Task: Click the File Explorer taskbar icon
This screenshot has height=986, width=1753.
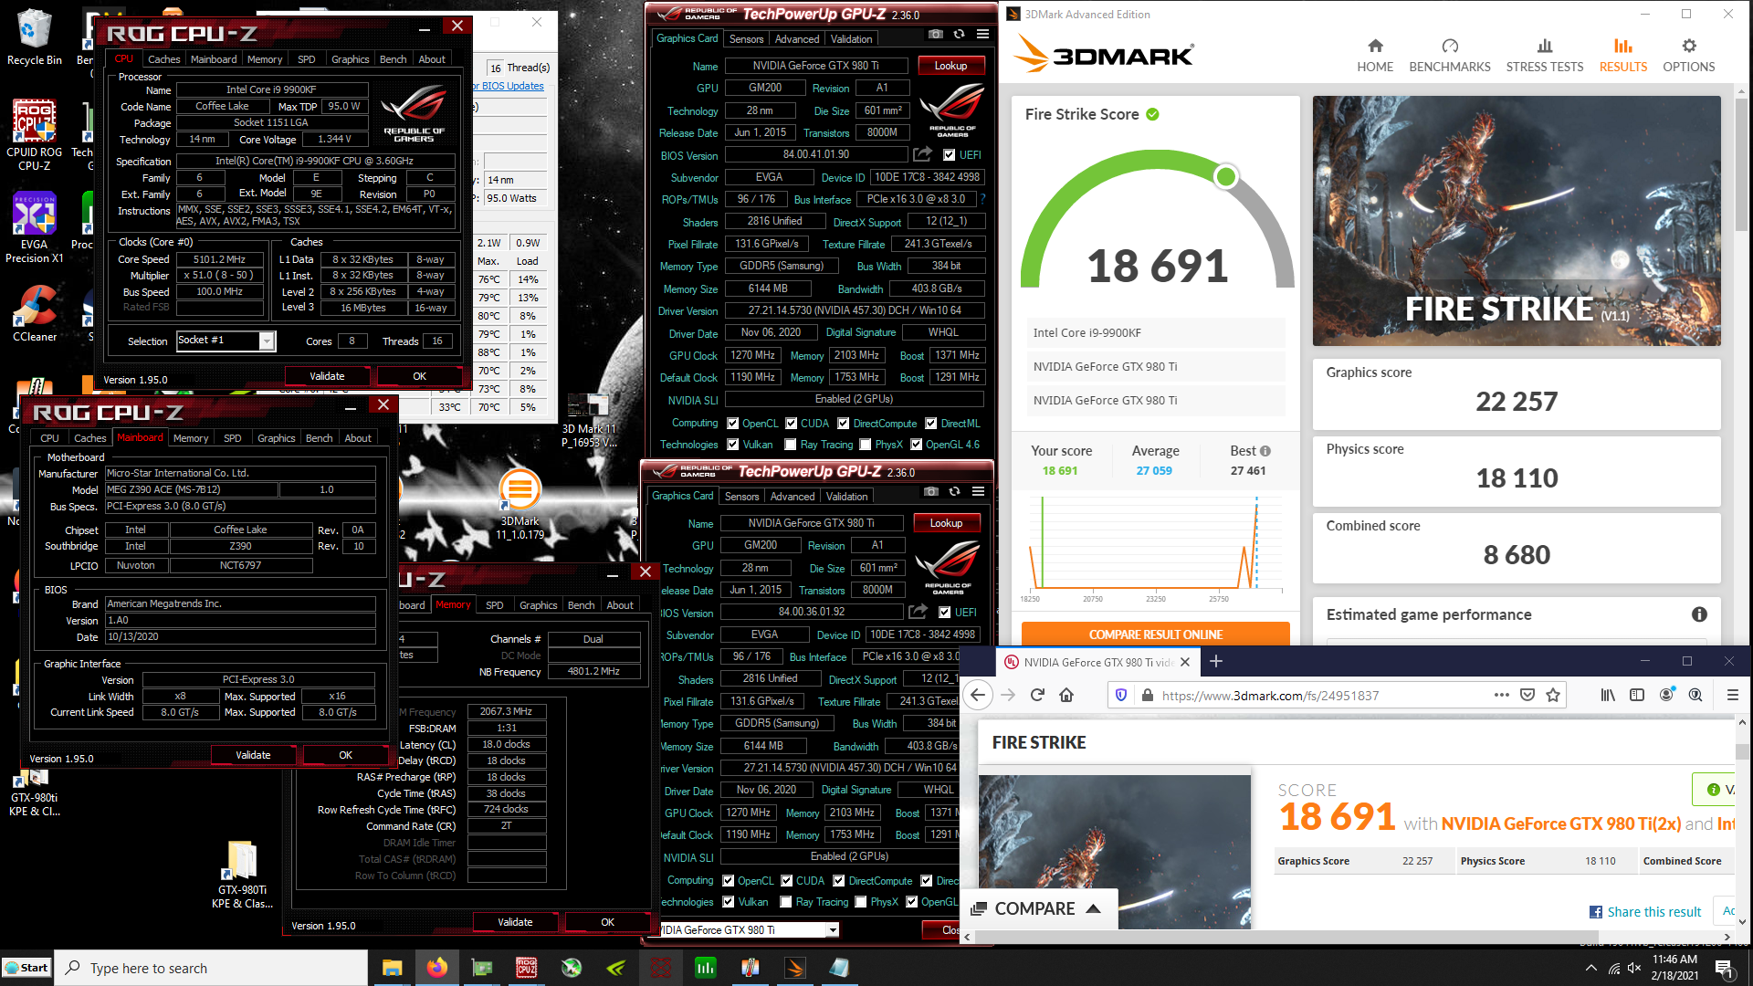Action: [x=393, y=968]
